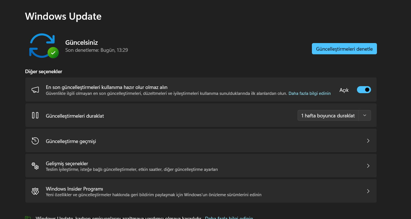Click the pause icon beside Güncelleştirmeleri duraklat

tap(35, 115)
